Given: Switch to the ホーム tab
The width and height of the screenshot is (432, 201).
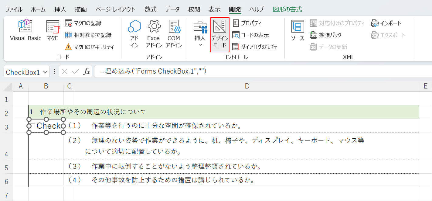Looking at the screenshot, I should point(38,9).
